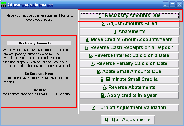Turn off Adjustment Validation
This screenshot has height=126, width=184.
[x=129, y=108]
